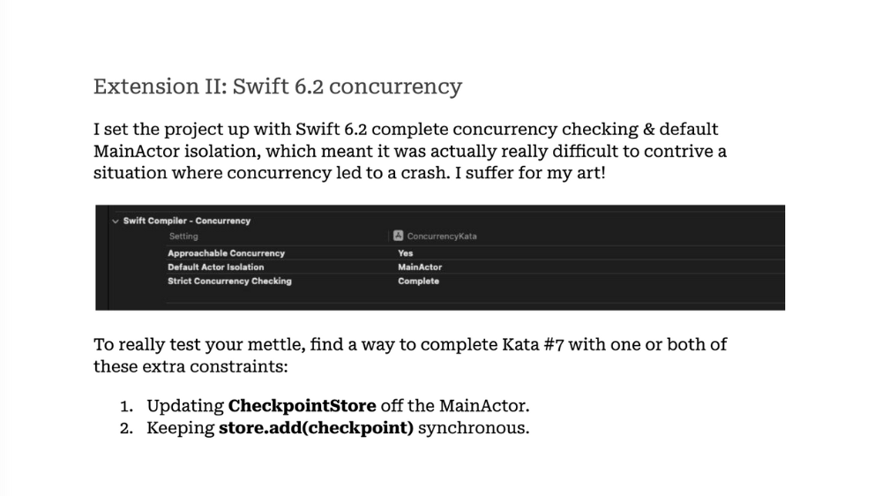This screenshot has height=496, width=882.
Task: Click the Swift Compiler - Concurrency section title
Action: click(x=187, y=221)
